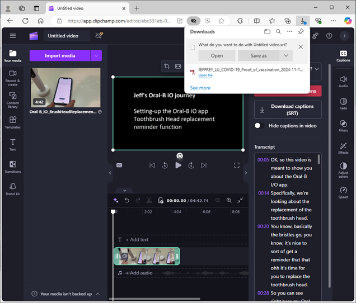This screenshot has width=356, height=303.
Task: Click Open in the Downloads popup
Action: [217, 55]
